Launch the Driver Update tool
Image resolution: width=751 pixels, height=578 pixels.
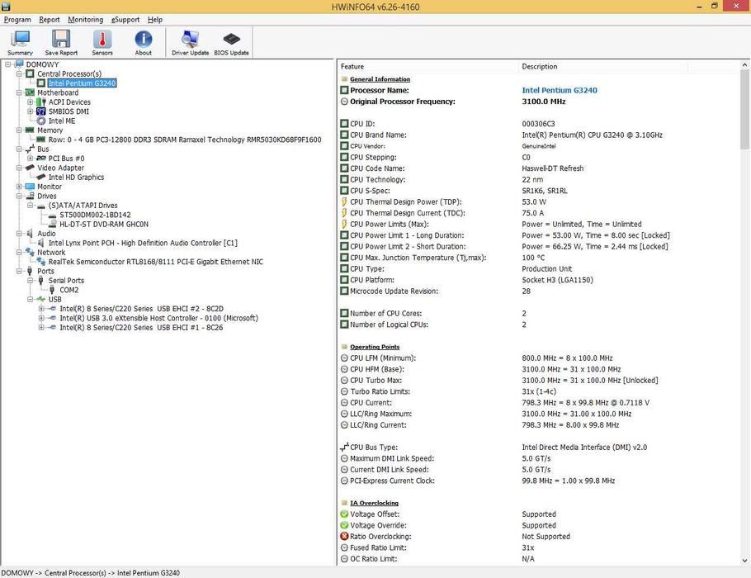tap(190, 43)
